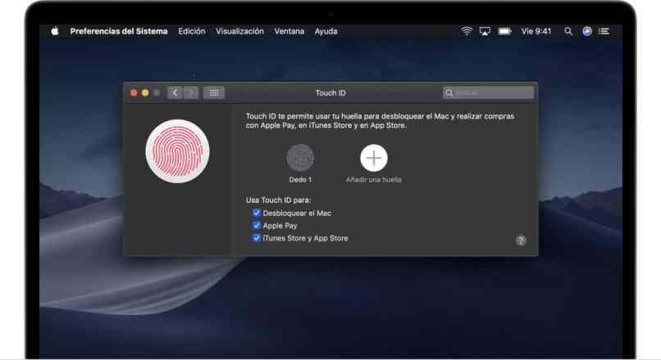The image size is (661, 360).
Task: Open Wi-Fi status in the menu bar
Action: (467, 31)
